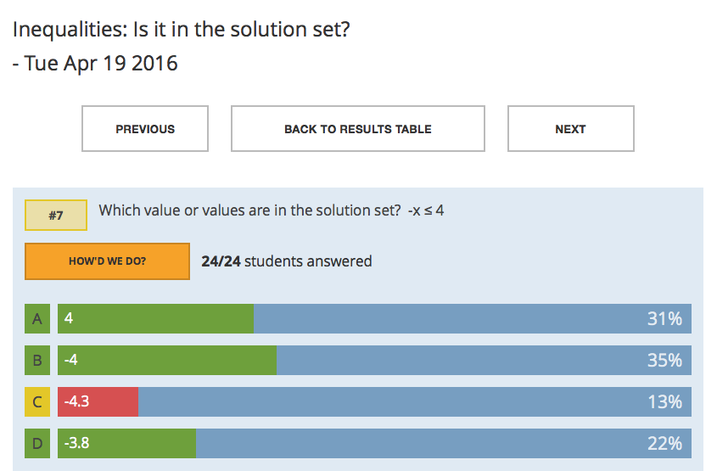Click the 24/24 students answered text

pos(287,261)
